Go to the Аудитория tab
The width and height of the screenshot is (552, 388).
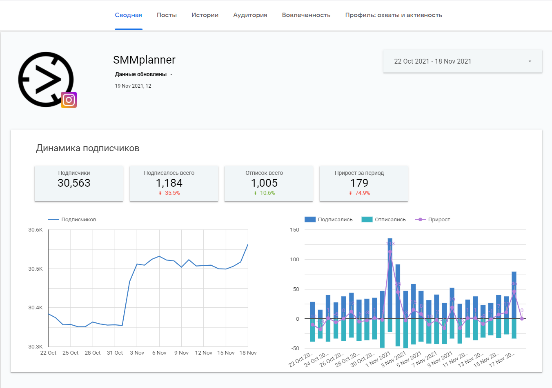click(250, 15)
